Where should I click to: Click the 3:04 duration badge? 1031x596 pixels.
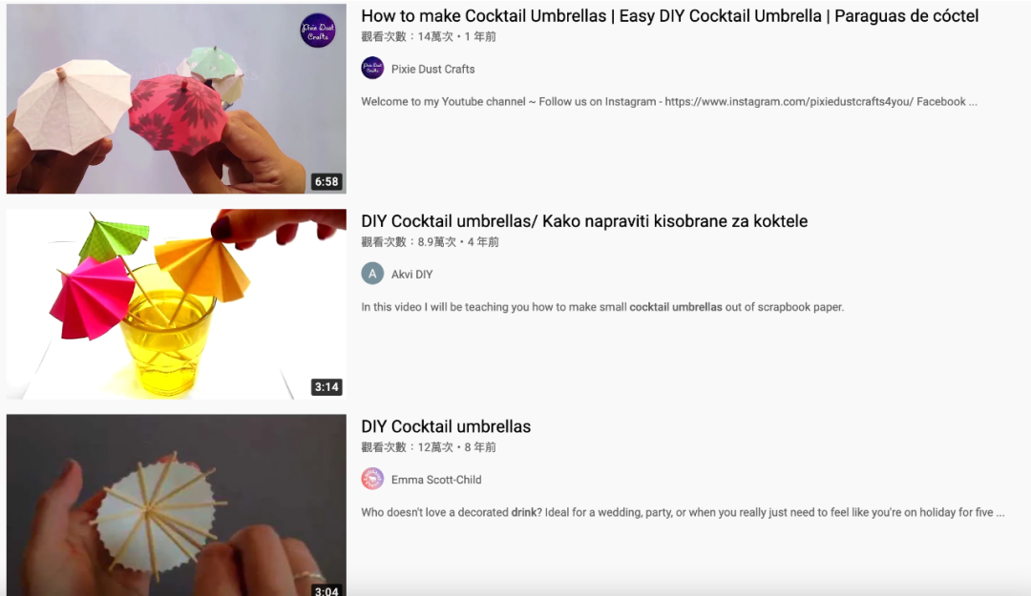[x=326, y=590]
